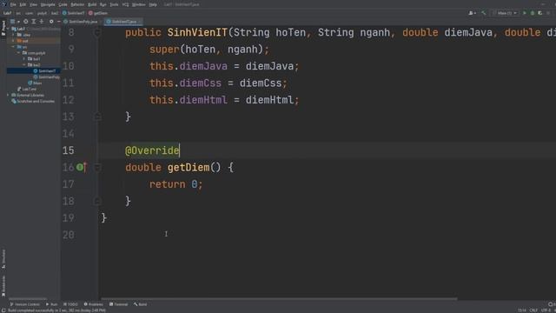Screen dimensions: 556x313
Task: Click the tool window quick-access status bar icon
Action: (x=3, y=310)
